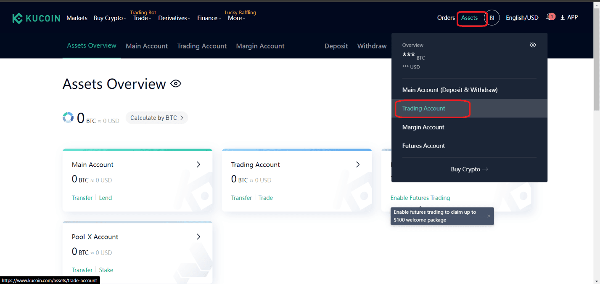The width and height of the screenshot is (600, 284).
Task: Open the BI user avatar
Action: (492, 18)
